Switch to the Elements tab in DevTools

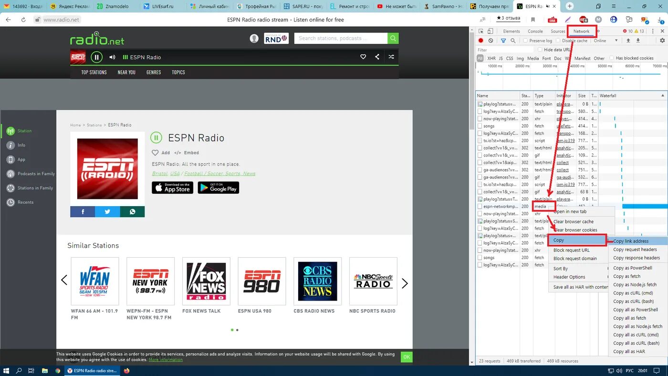511,31
